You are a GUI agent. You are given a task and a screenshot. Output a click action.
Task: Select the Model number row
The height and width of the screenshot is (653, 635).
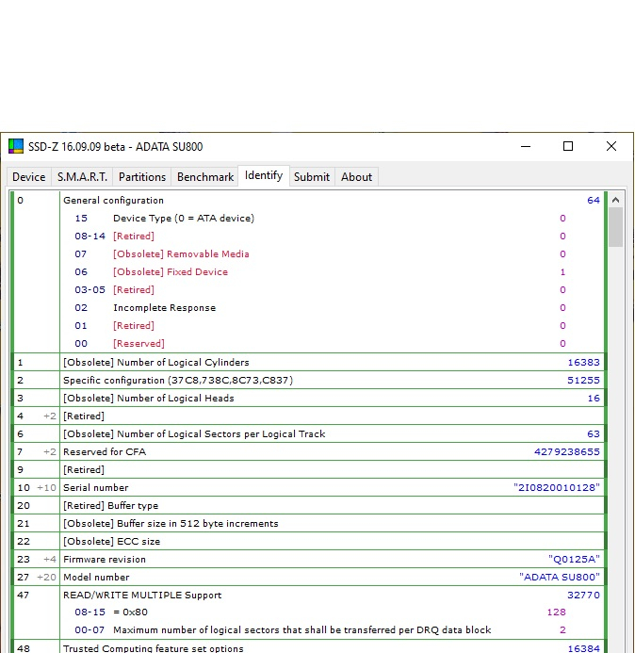(x=308, y=578)
